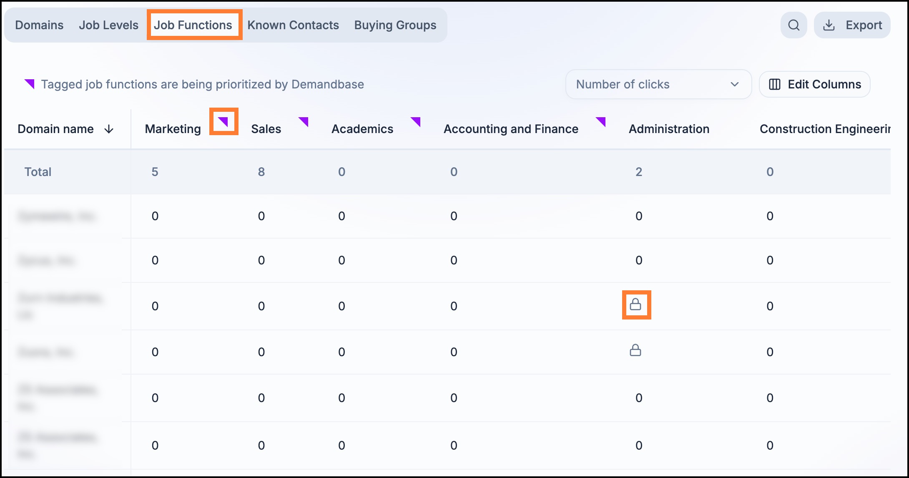The width and height of the screenshot is (909, 478).
Task: Open the Number of clicks dropdown
Action: [x=658, y=84]
